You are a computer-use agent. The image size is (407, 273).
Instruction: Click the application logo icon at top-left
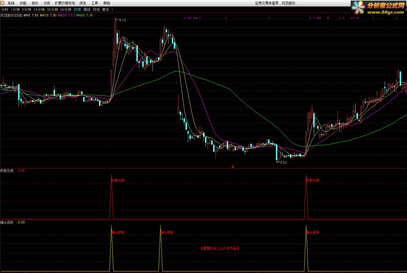(3, 3)
